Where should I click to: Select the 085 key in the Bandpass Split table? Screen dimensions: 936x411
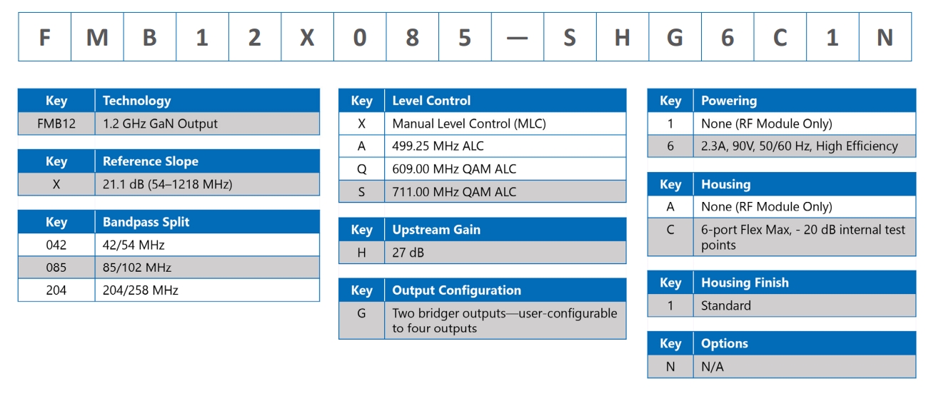tap(56, 268)
